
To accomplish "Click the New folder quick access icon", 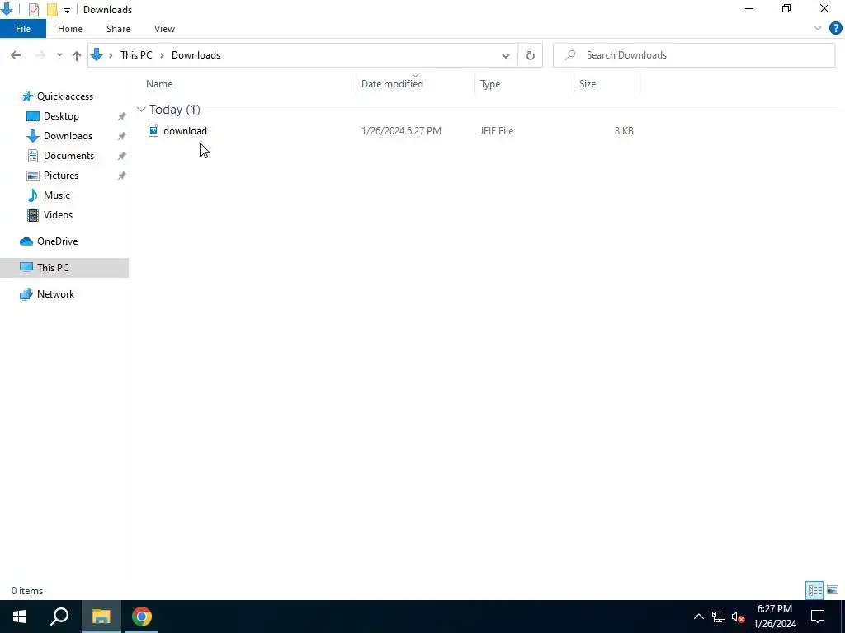I will [x=52, y=10].
